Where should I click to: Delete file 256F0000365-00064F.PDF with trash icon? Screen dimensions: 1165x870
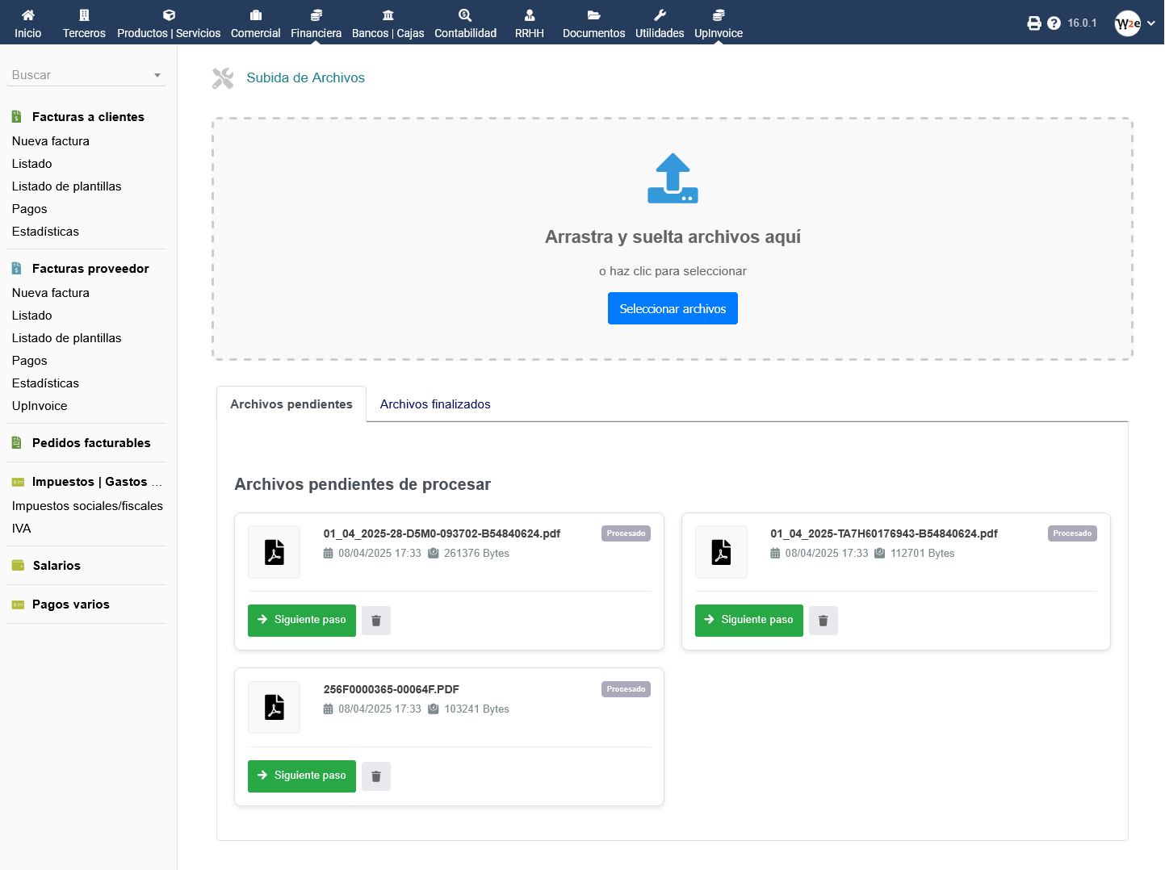point(376,776)
